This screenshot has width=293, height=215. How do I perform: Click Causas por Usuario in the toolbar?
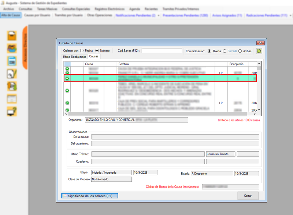coord(37,15)
